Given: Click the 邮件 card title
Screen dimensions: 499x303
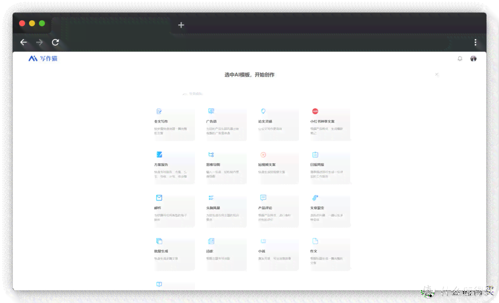Looking at the screenshot, I should [158, 208].
